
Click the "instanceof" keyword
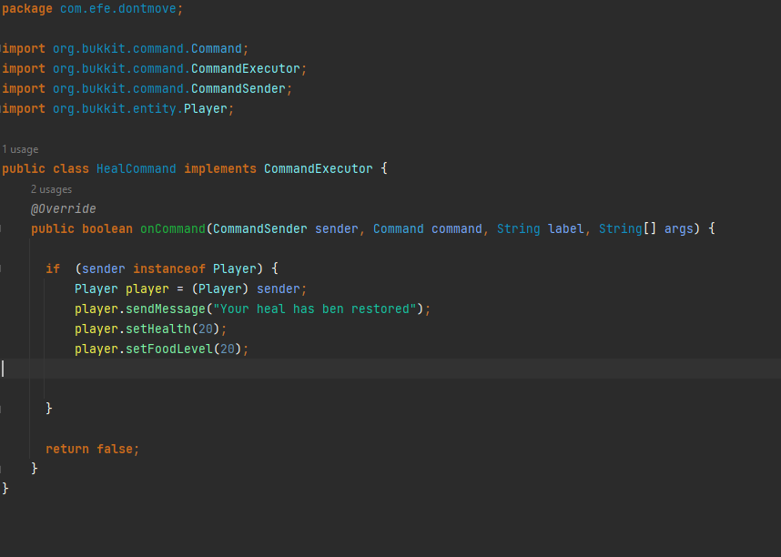coord(168,269)
